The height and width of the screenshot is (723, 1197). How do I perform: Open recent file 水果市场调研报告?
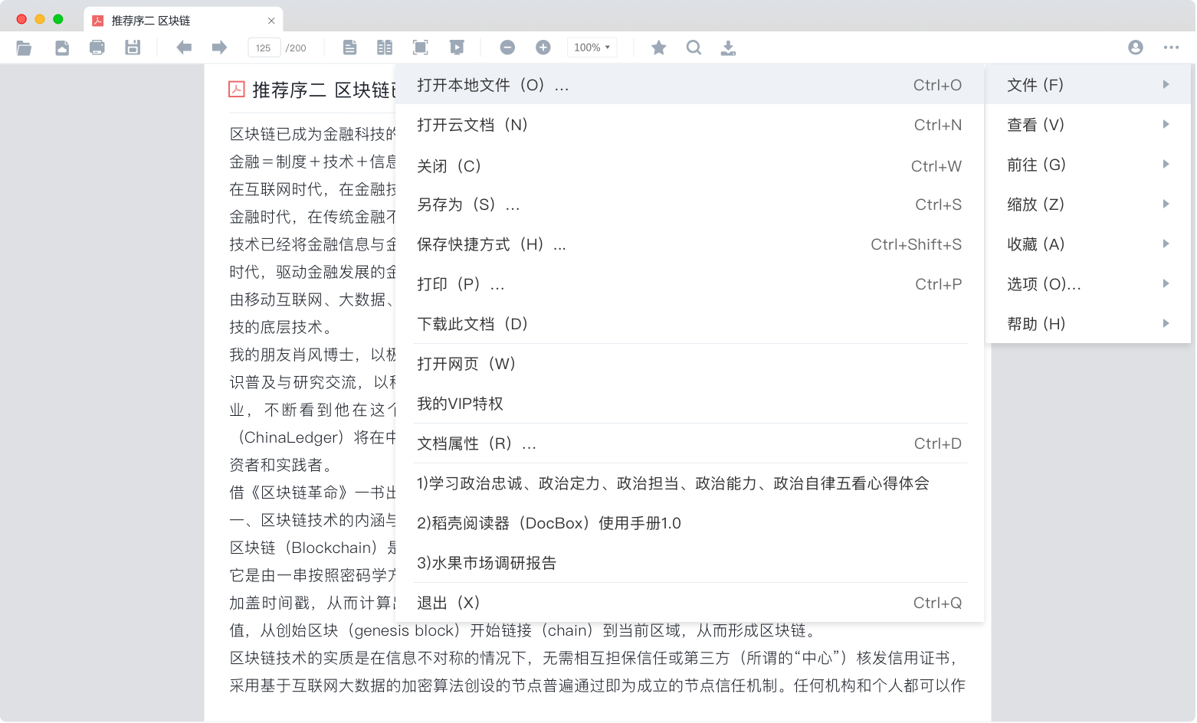pyautogui.click(x=690, y=562)
